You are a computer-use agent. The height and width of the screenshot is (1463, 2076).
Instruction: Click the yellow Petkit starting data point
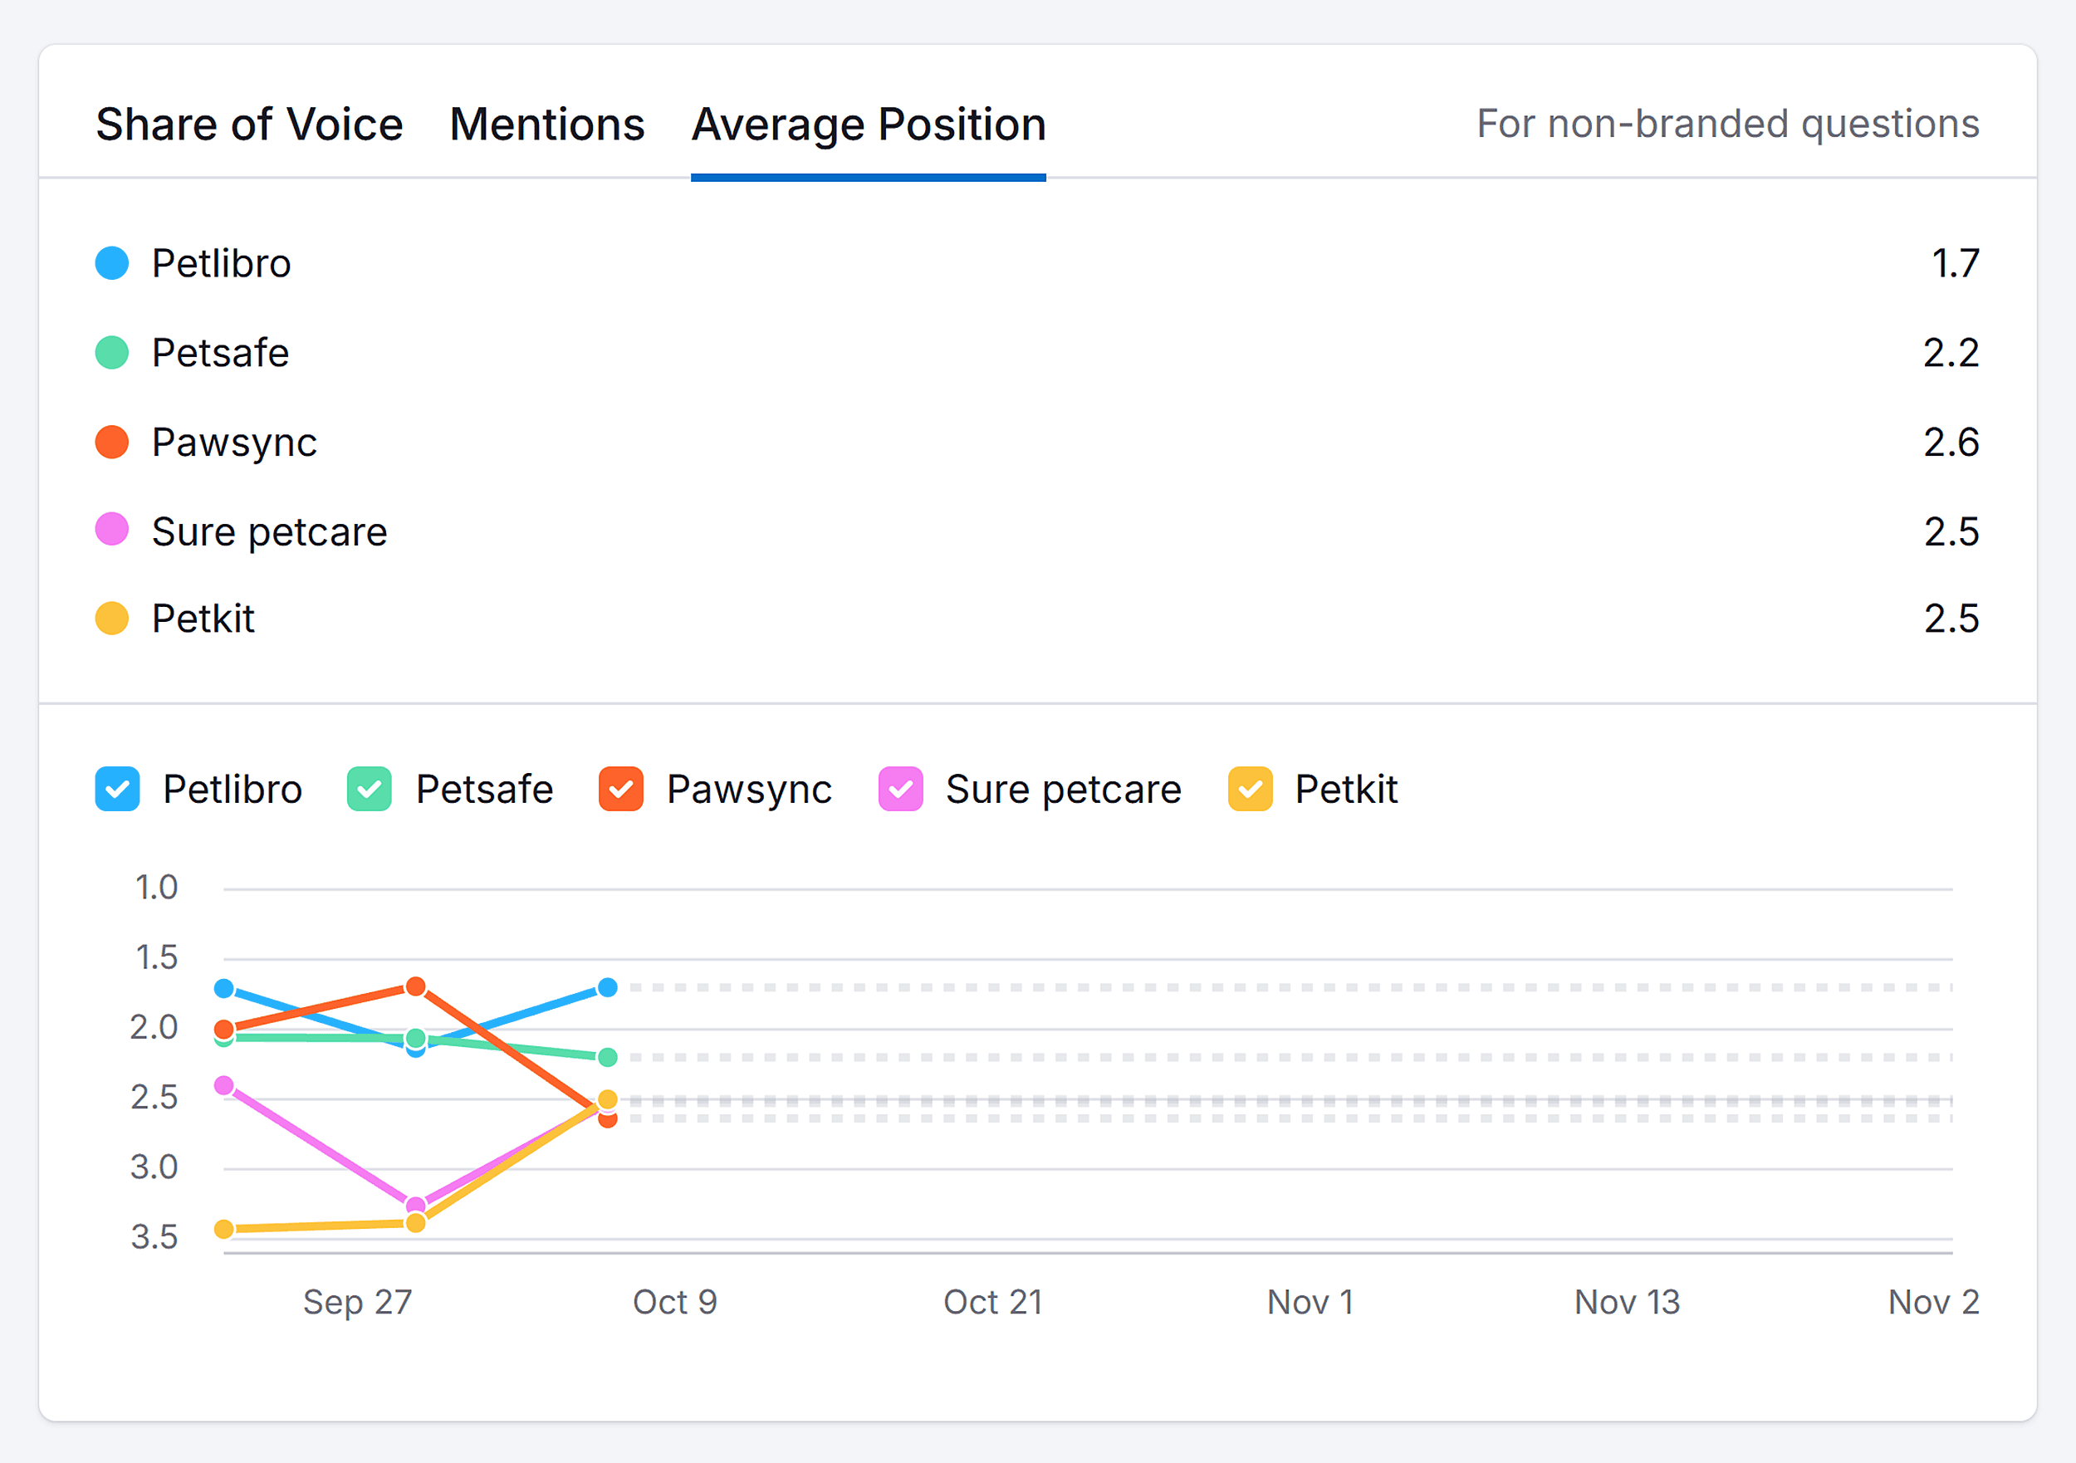point(224,1227)
